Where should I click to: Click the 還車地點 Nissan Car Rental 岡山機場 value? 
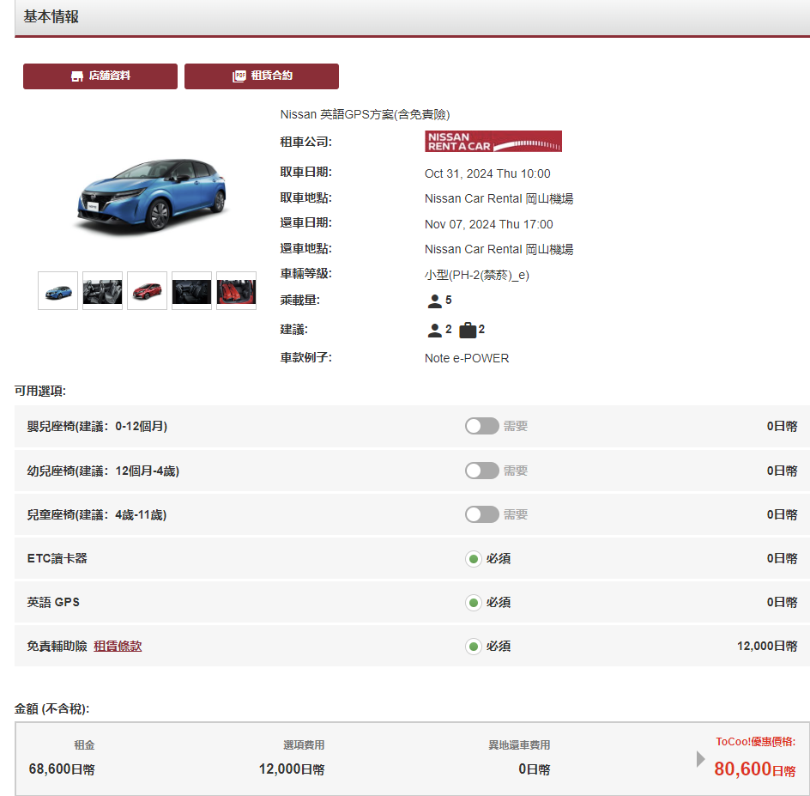tap(499, 249)
